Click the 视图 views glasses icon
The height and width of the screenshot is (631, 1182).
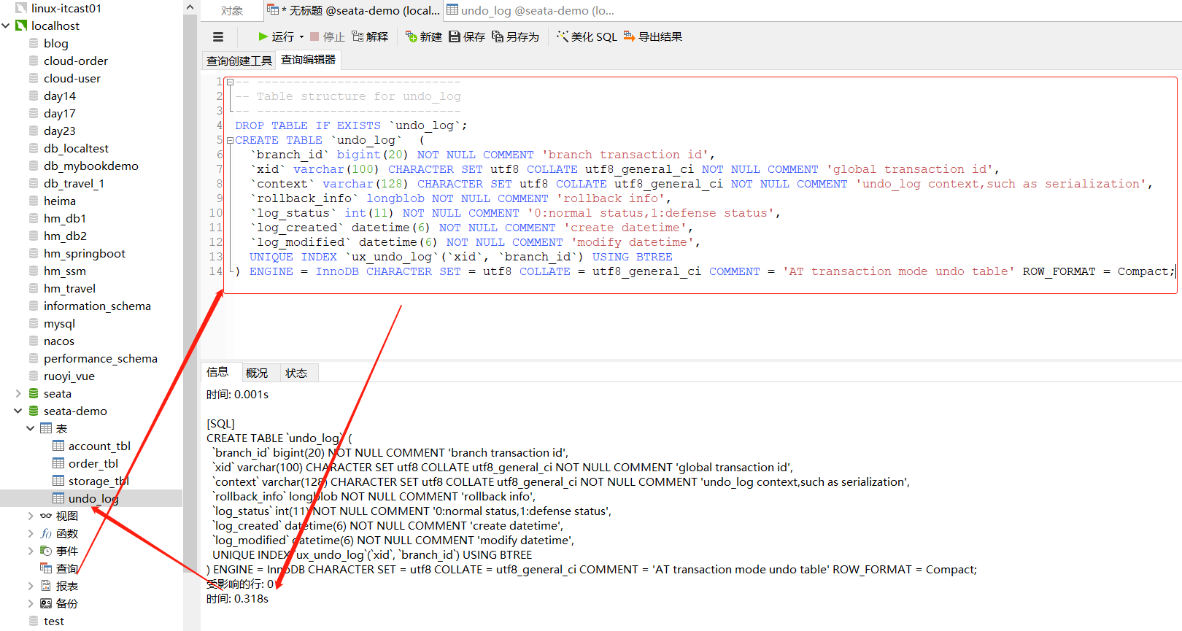46,516
